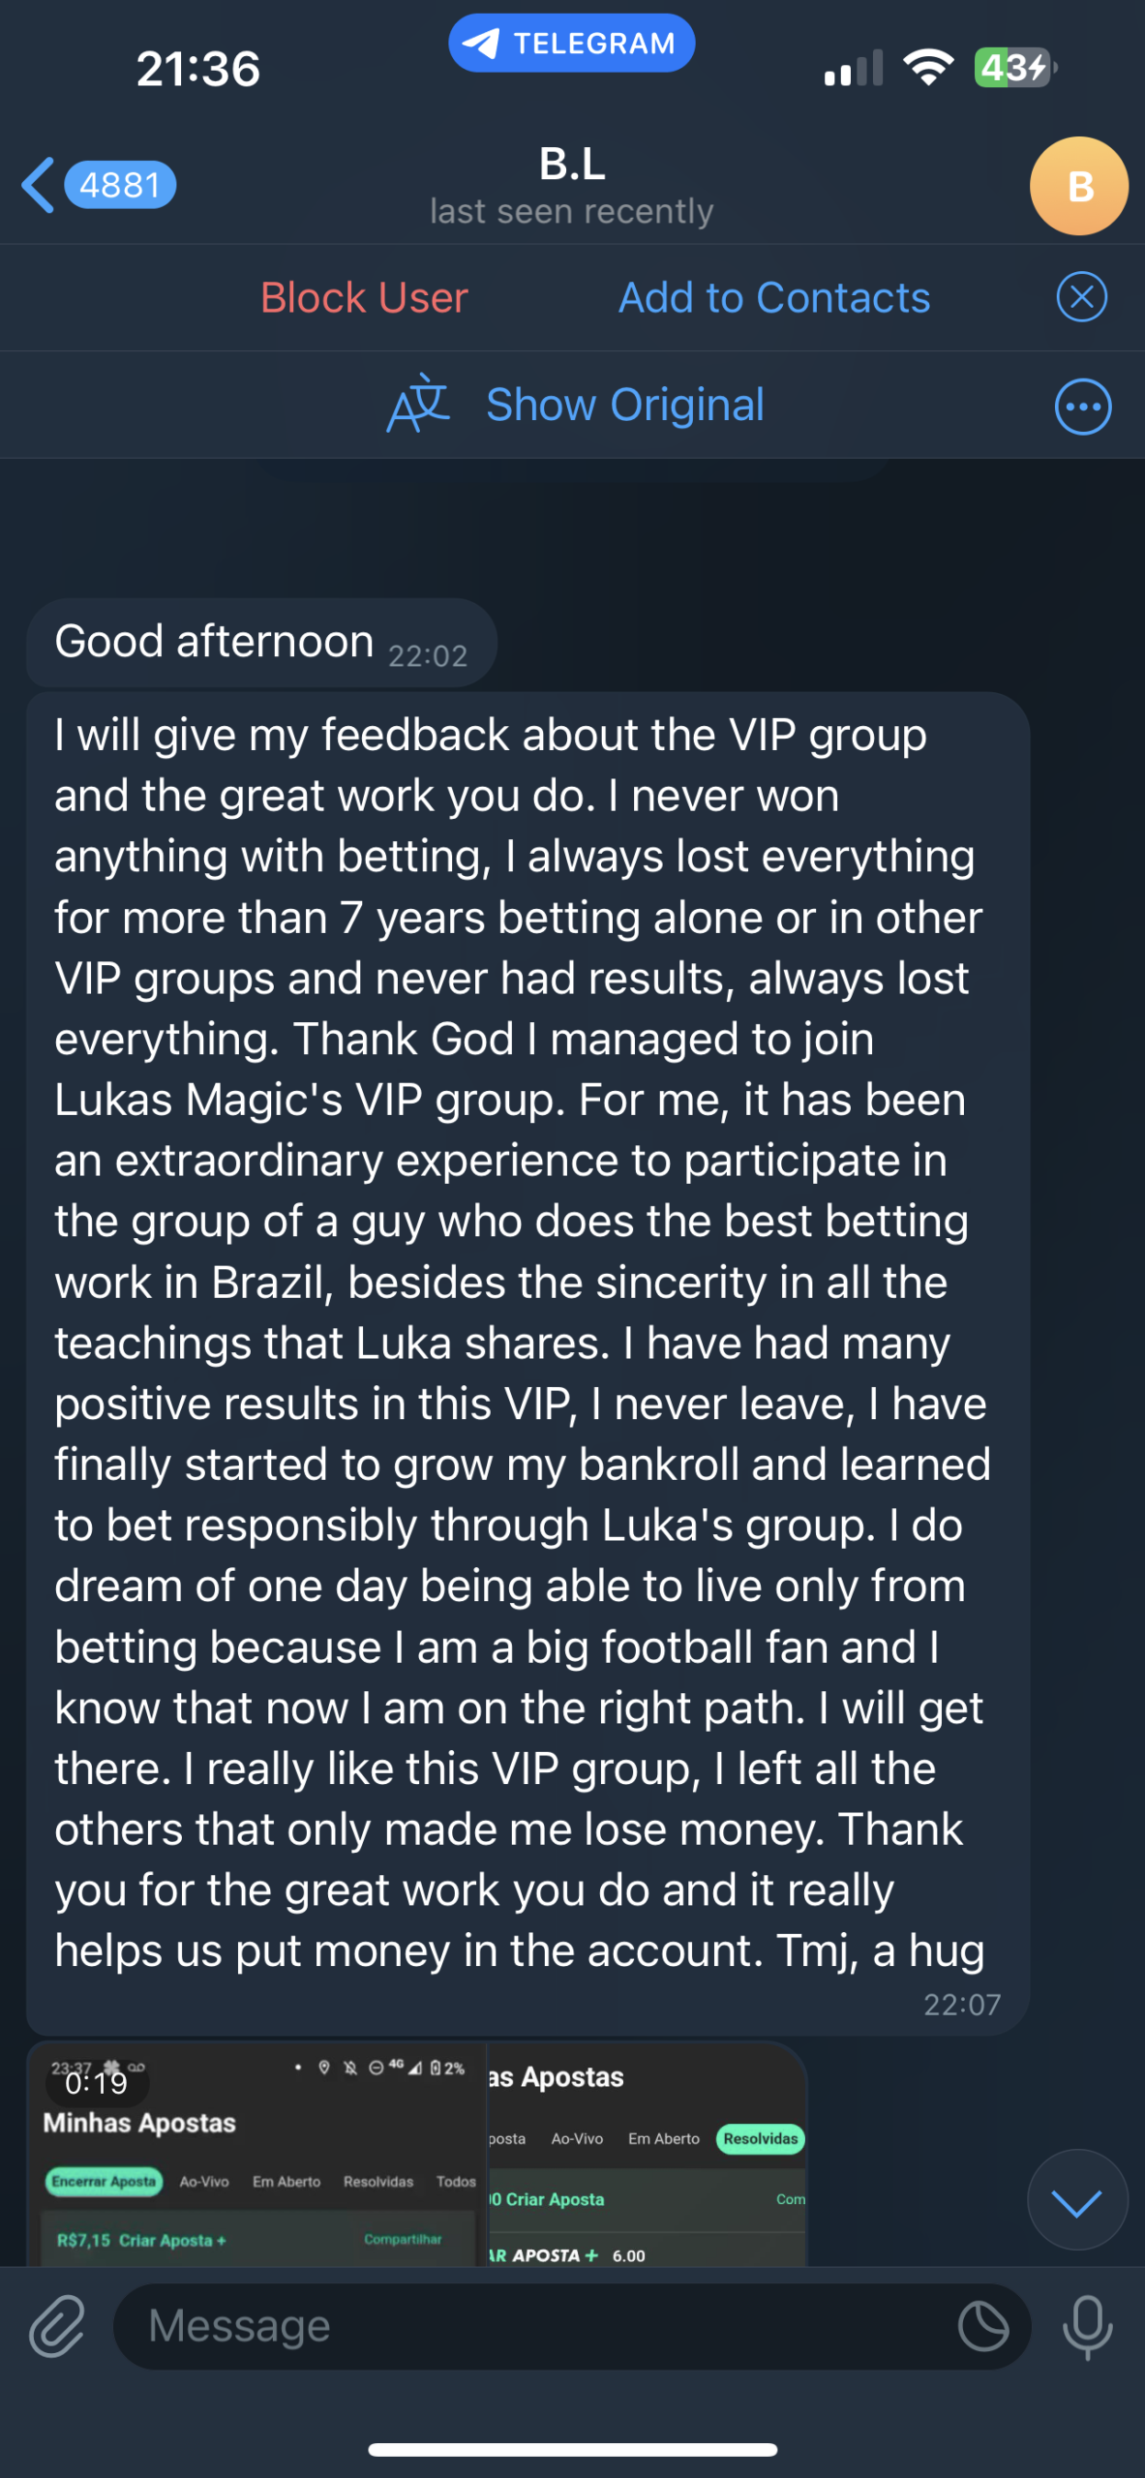The height and width of the screenshot is (2478, 1145).
Task: Tap the Telegram pill in status bar
Action: (x=571, y=44)
